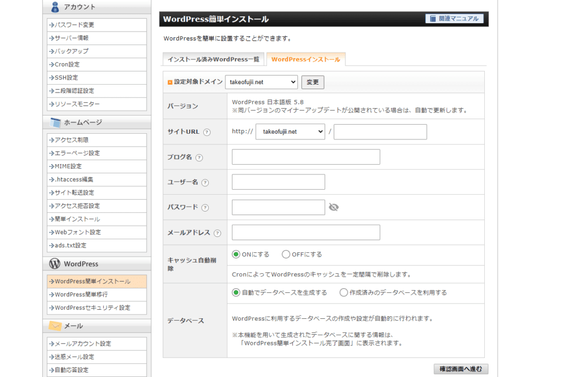Screen dimensions: 578x377
Task: Switch to WordPressインストール tab
Action: 306,59
